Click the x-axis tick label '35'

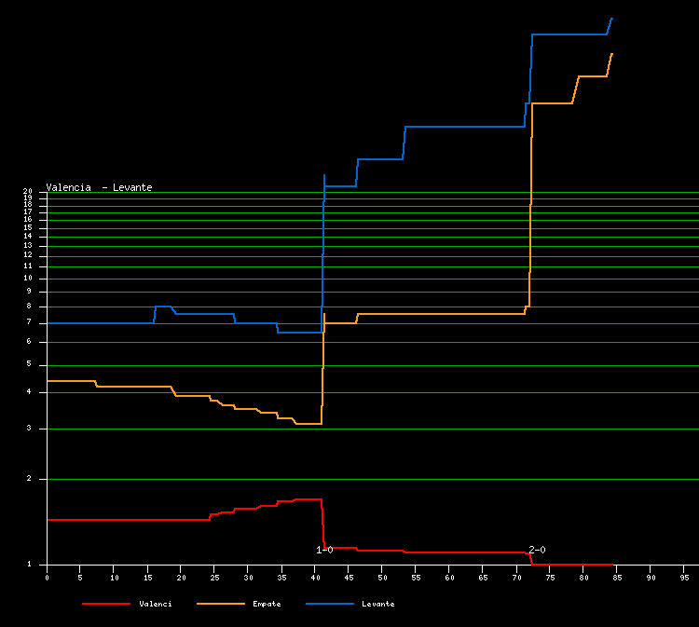coord(281,578)
